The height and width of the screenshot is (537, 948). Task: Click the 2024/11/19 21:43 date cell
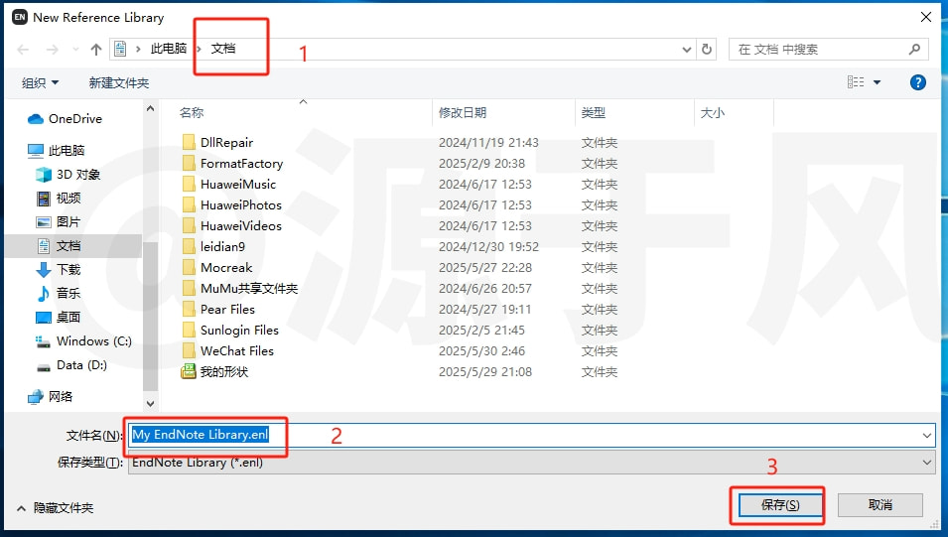488,143
